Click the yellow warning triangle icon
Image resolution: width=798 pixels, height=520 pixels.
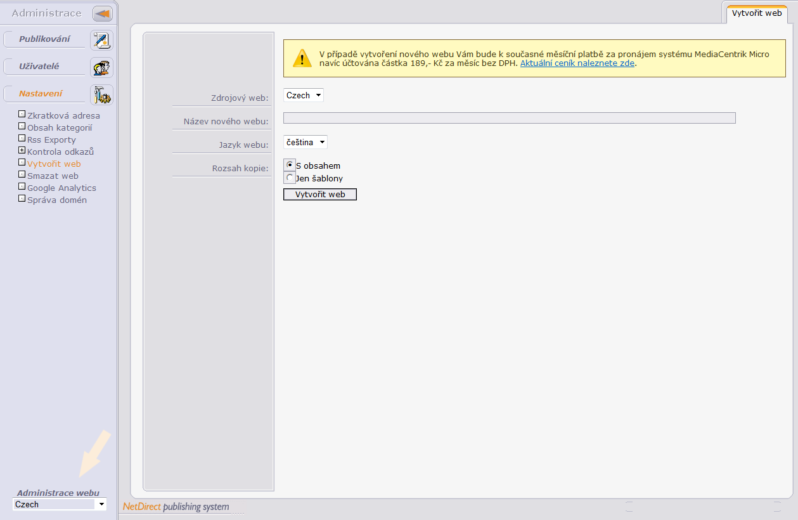pyautogui.click(x=302, y=58)
